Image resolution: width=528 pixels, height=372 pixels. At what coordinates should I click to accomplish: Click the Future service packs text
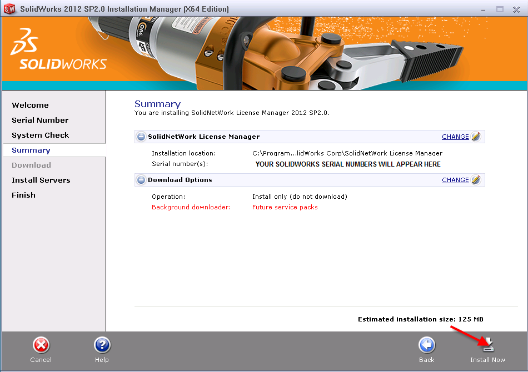(285, 207)
